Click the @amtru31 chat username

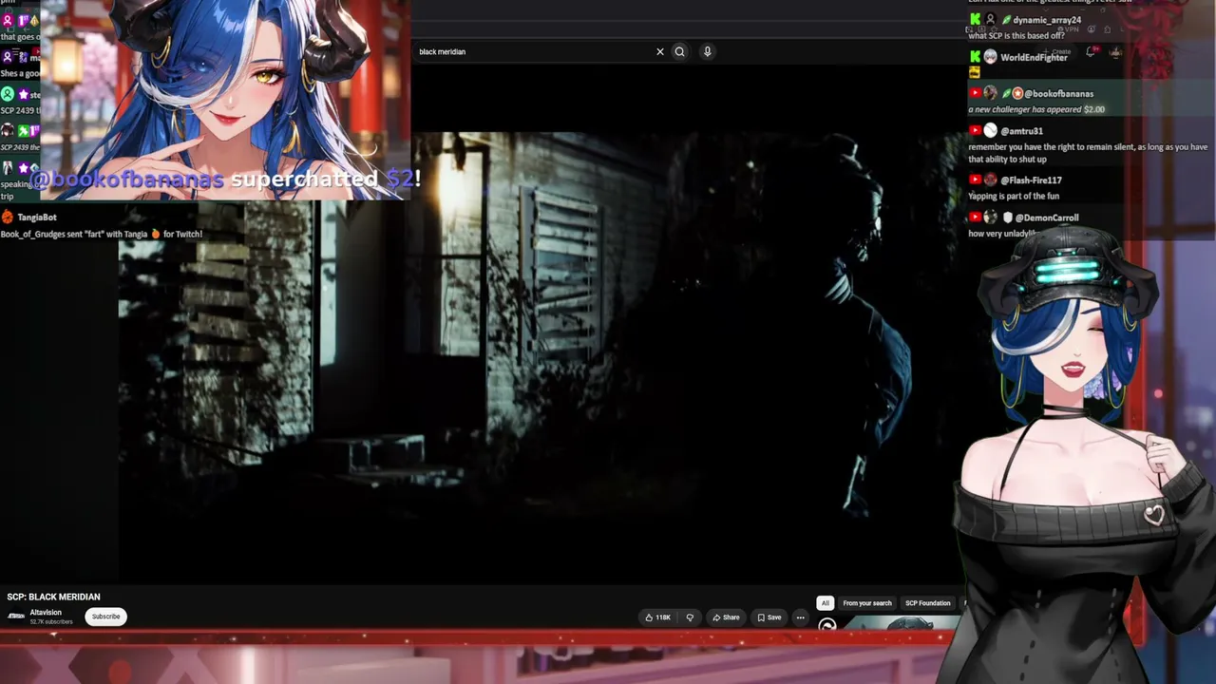point(1021,131)
